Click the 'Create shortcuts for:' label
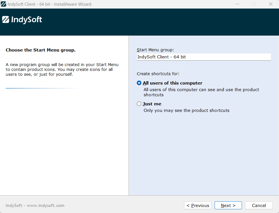 [x=158, y=74]
